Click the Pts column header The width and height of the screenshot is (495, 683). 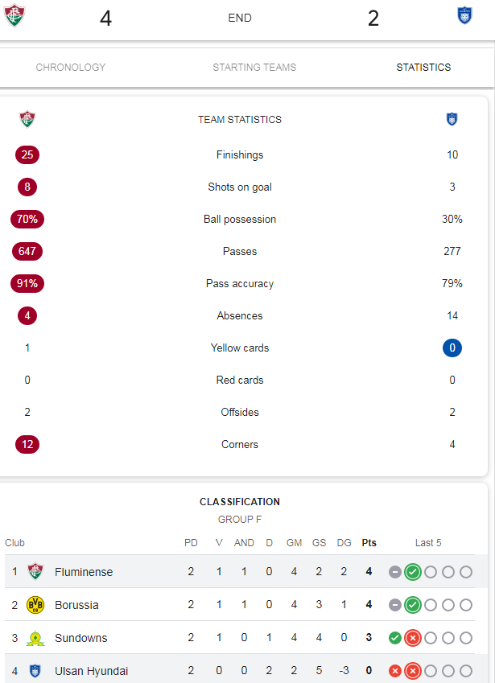(x=369, y=543)
